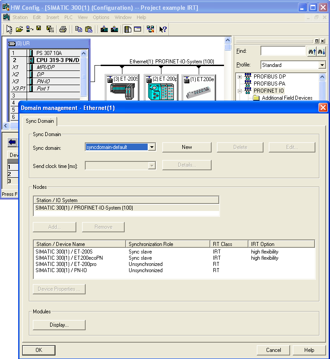Click the Print toolbar icon

(63, 29)
